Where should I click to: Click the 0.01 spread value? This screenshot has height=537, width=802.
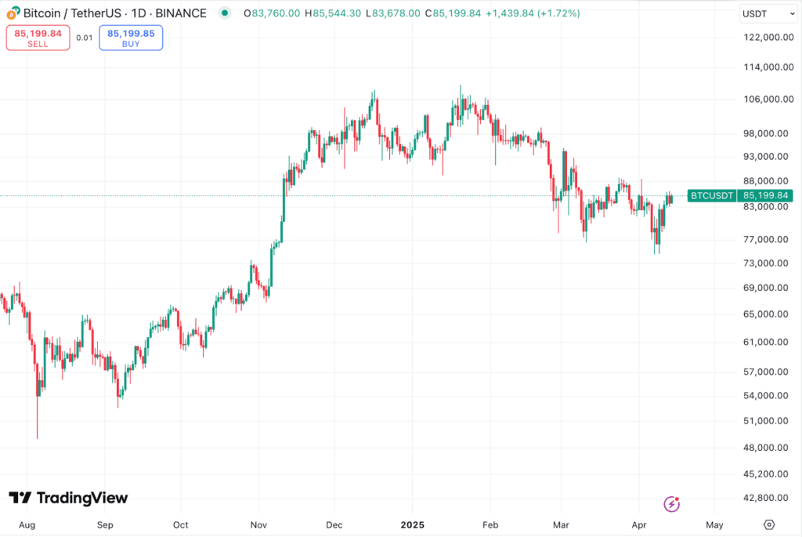(x=85, y=37)
